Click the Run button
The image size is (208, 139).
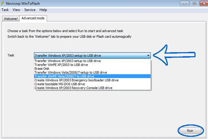pos(190,131)
